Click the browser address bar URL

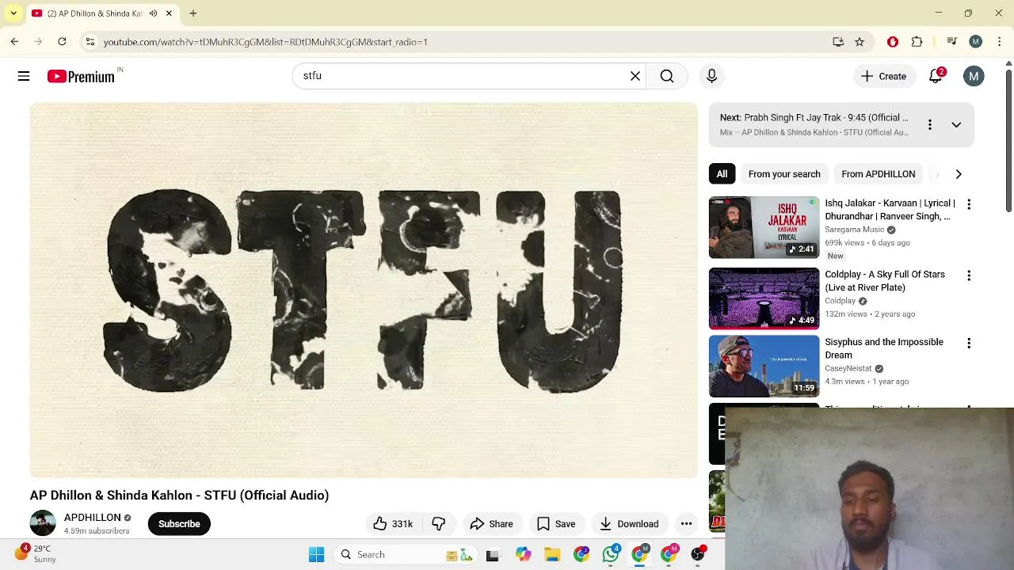(x=265, y=42)
